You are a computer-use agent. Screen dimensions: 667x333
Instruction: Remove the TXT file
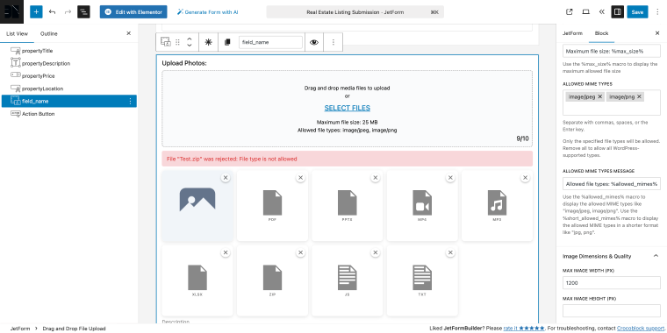450,252
